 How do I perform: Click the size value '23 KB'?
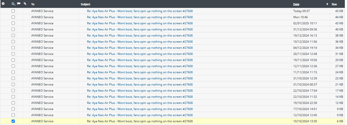coord(339,78)
